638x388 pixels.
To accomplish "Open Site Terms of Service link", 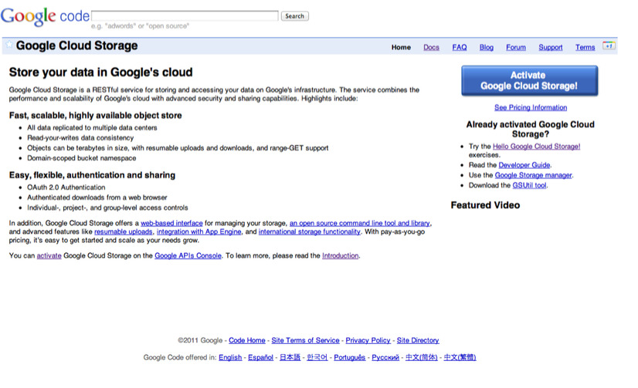I will point(305,340).
